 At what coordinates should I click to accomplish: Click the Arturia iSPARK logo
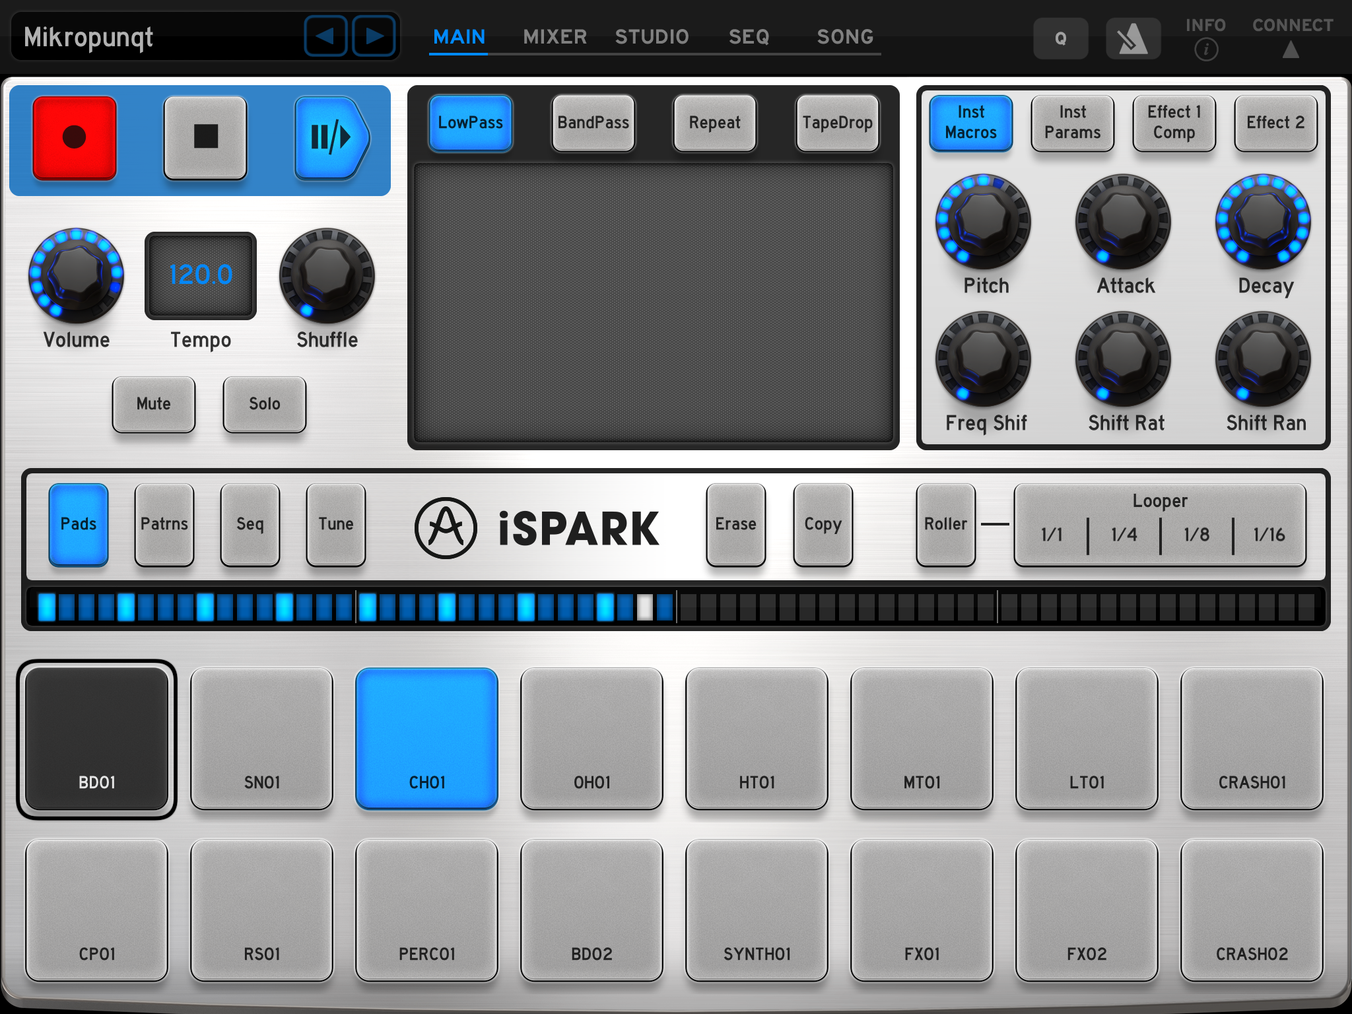[537, 528]
